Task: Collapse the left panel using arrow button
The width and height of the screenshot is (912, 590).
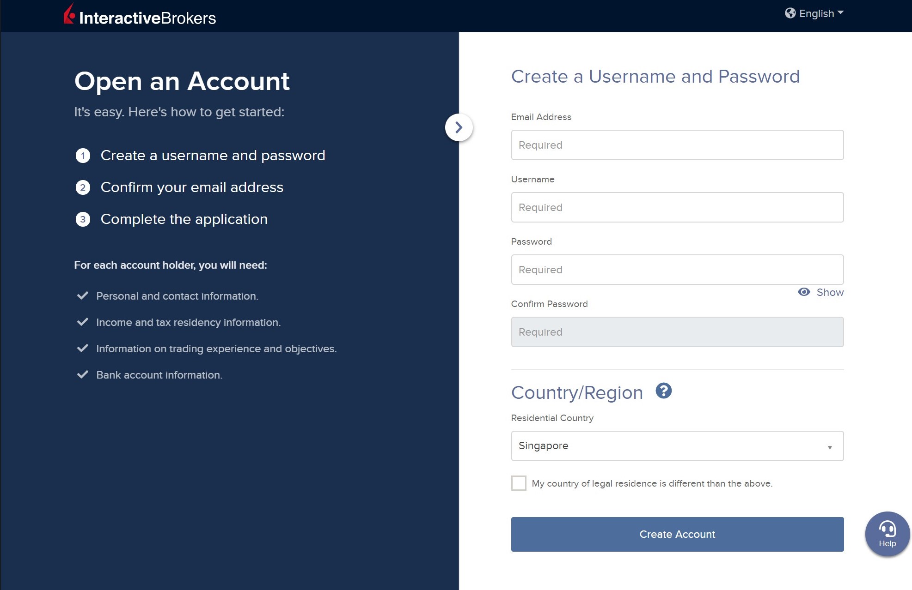Action: (x=459, y=127)
